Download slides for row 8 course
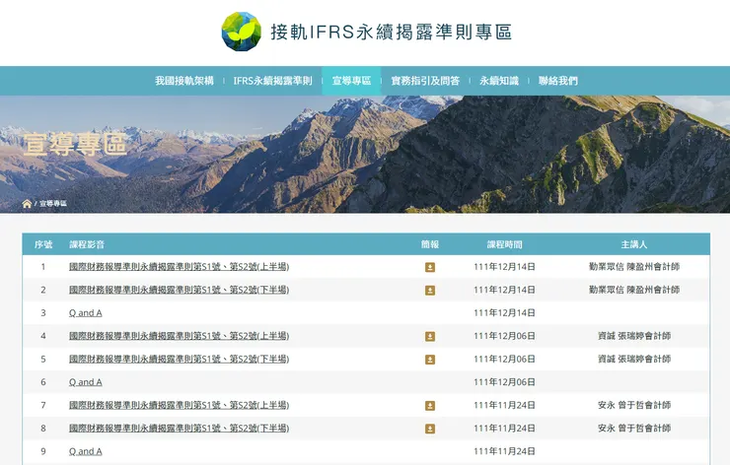 [x=430, y=429]
